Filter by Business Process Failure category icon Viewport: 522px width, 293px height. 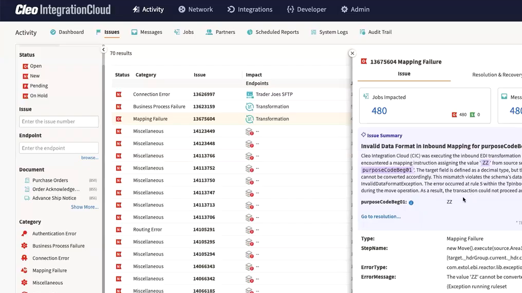coord(24,245)
